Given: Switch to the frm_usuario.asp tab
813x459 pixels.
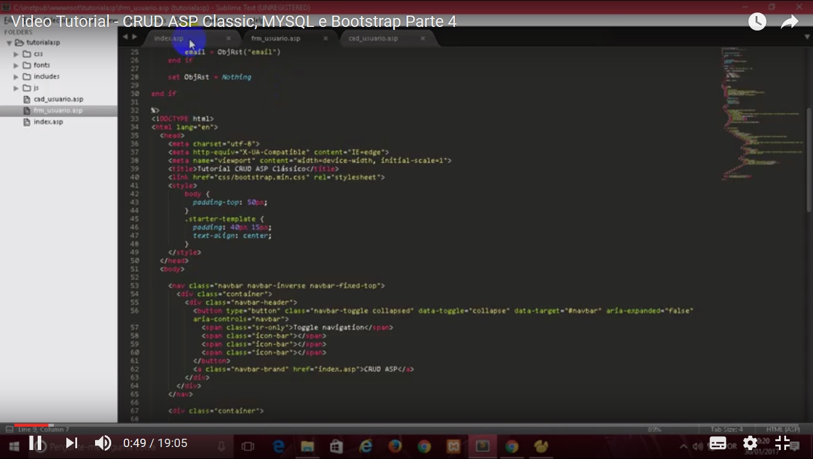Looking at the screenshot, I should click(x=276, y=38).
